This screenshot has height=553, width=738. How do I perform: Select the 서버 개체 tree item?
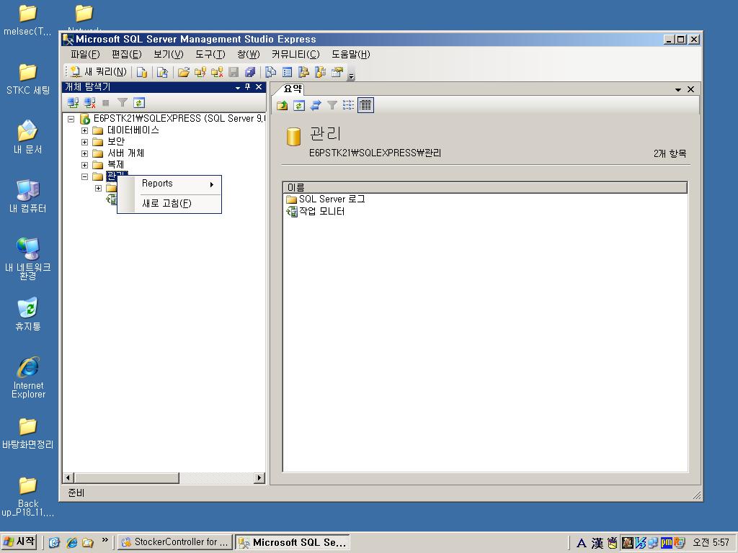click(125, 153)
